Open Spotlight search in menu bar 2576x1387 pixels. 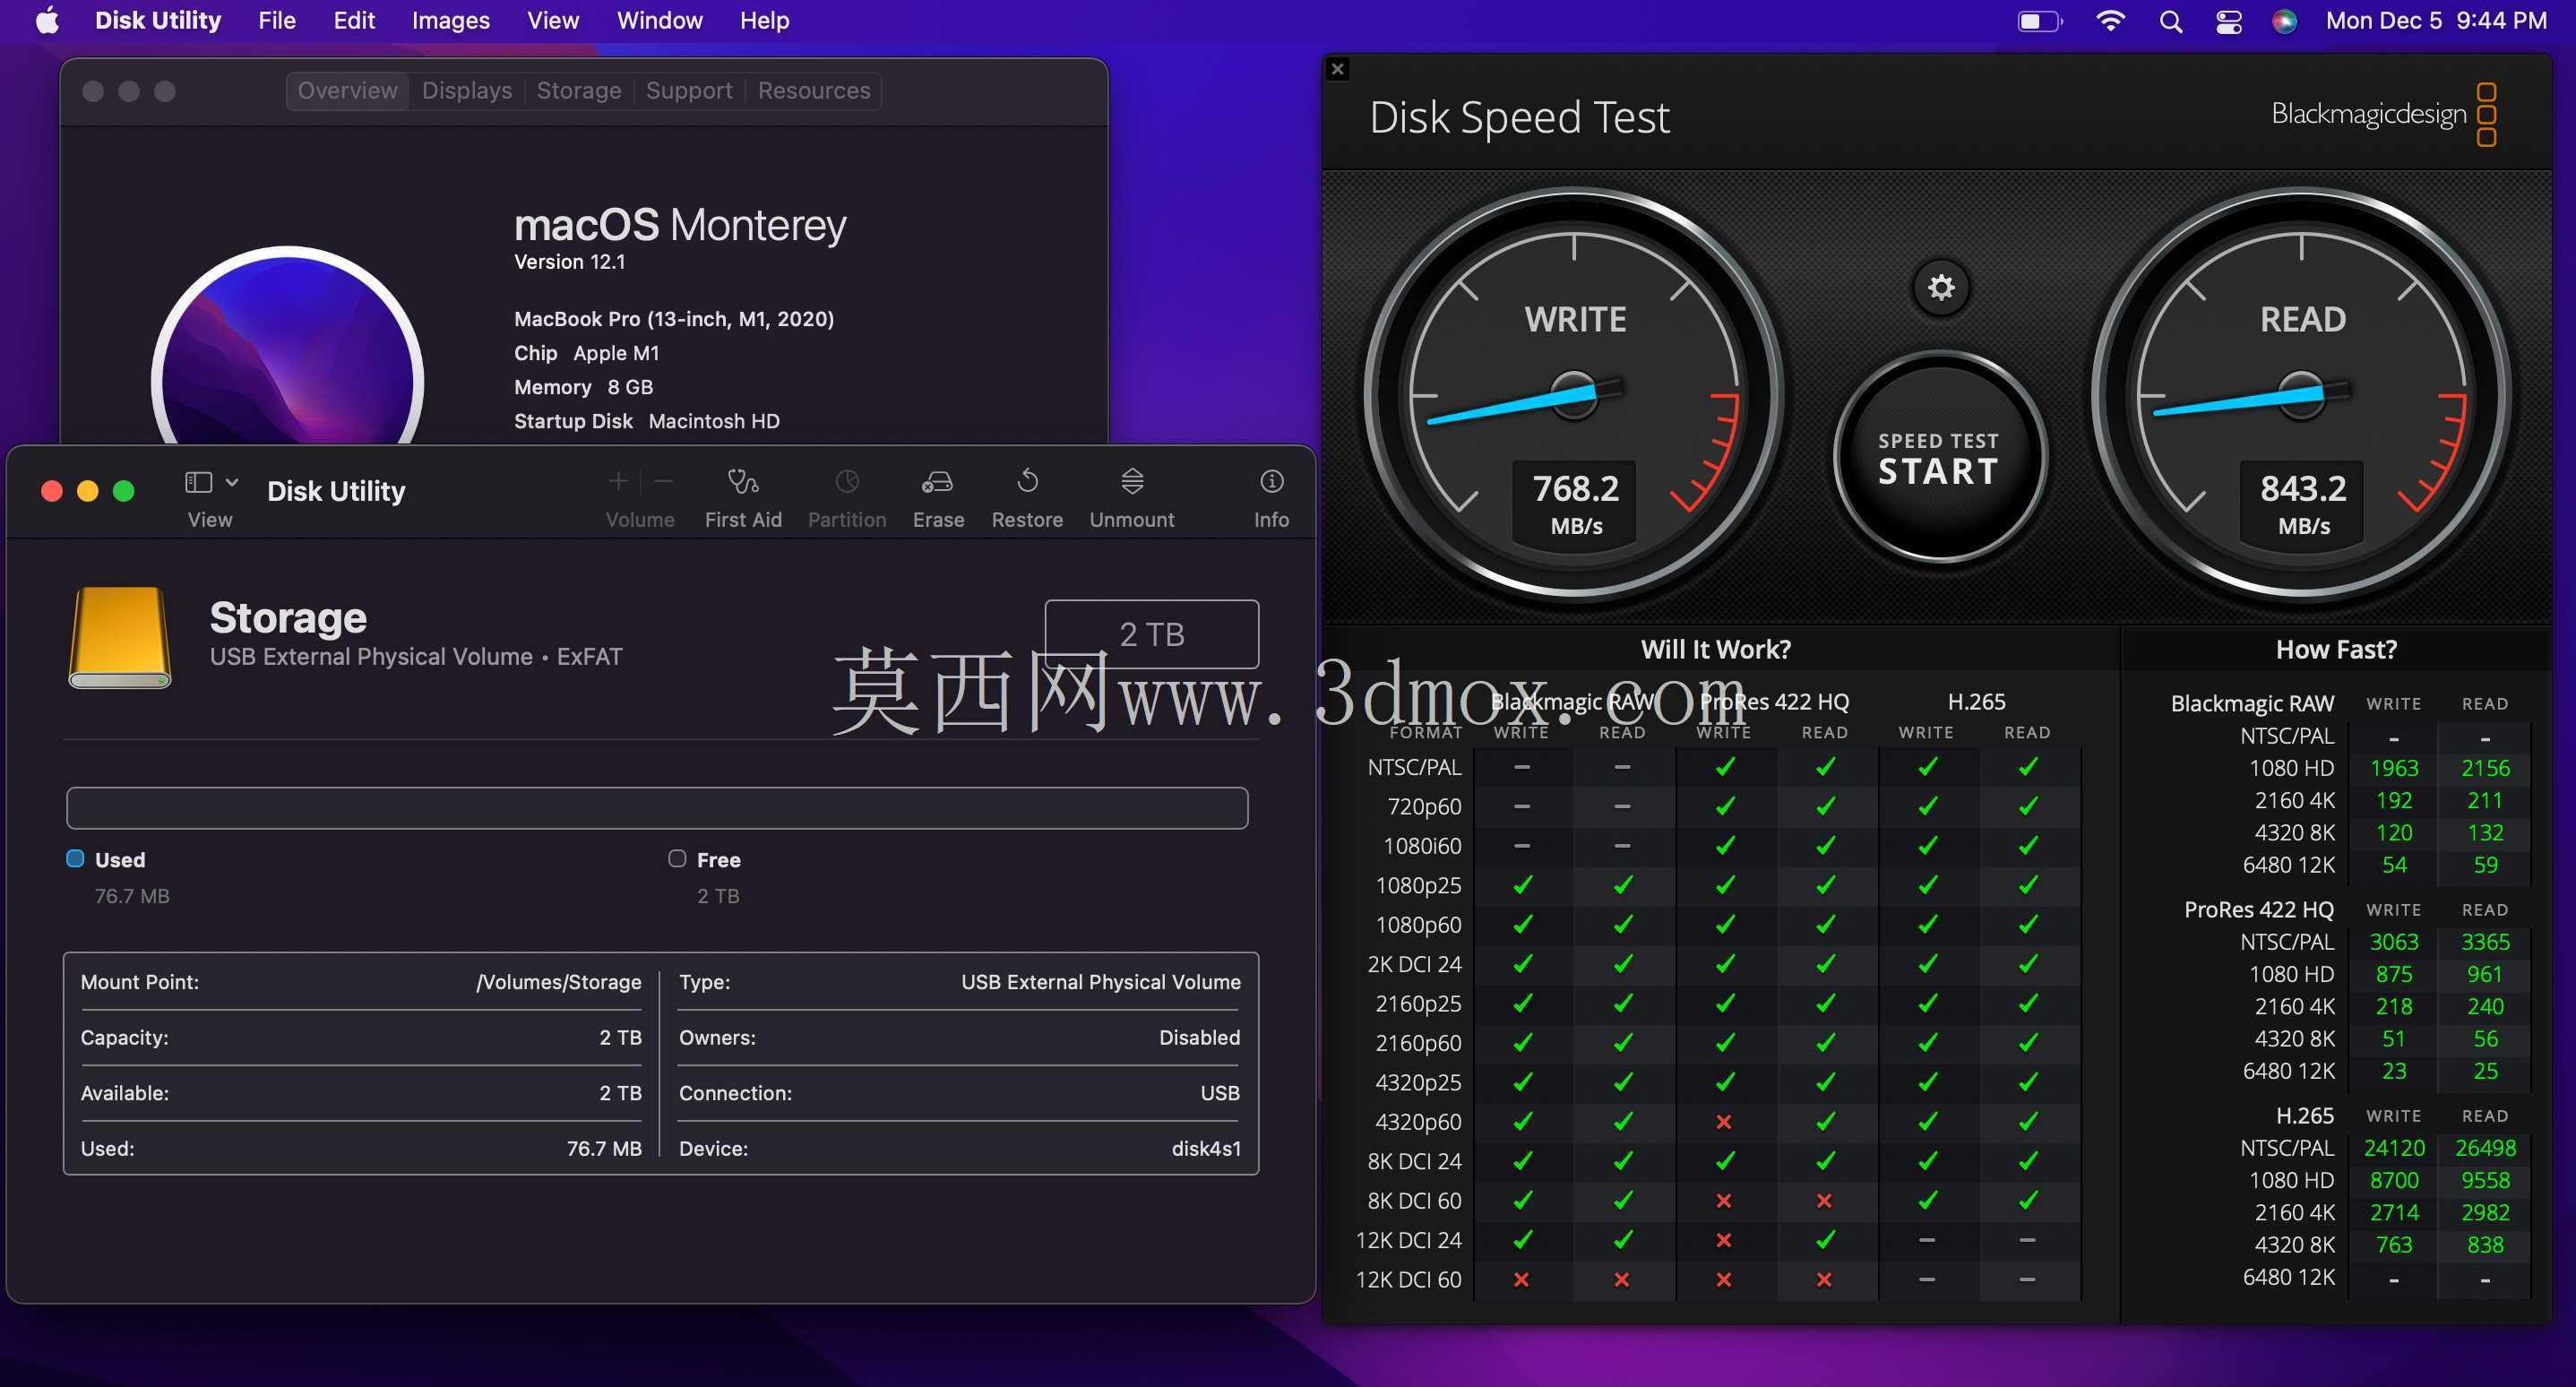(x=2170, y=21)
